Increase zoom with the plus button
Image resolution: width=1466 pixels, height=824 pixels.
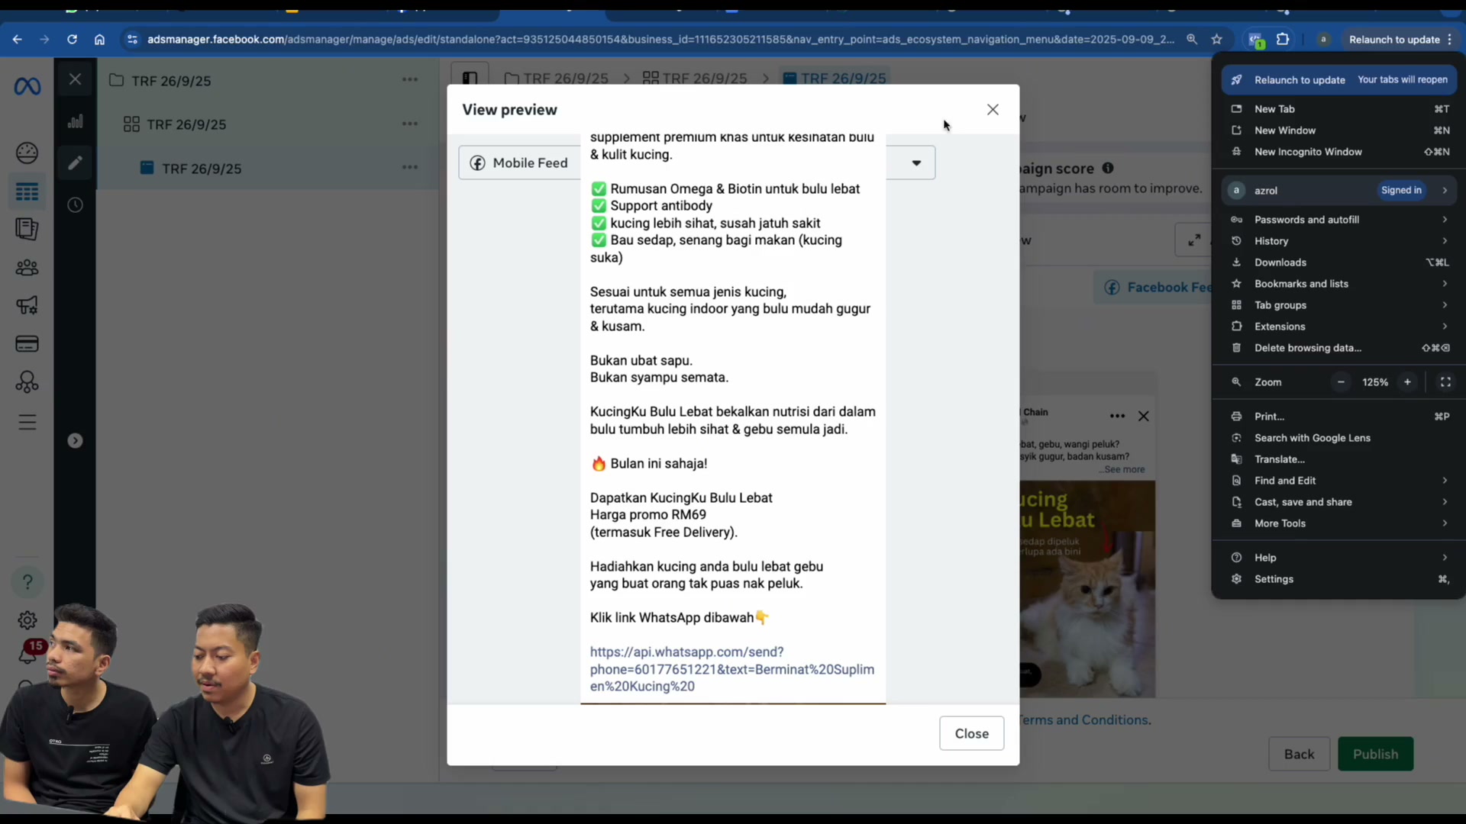(x=1407, y=382)
